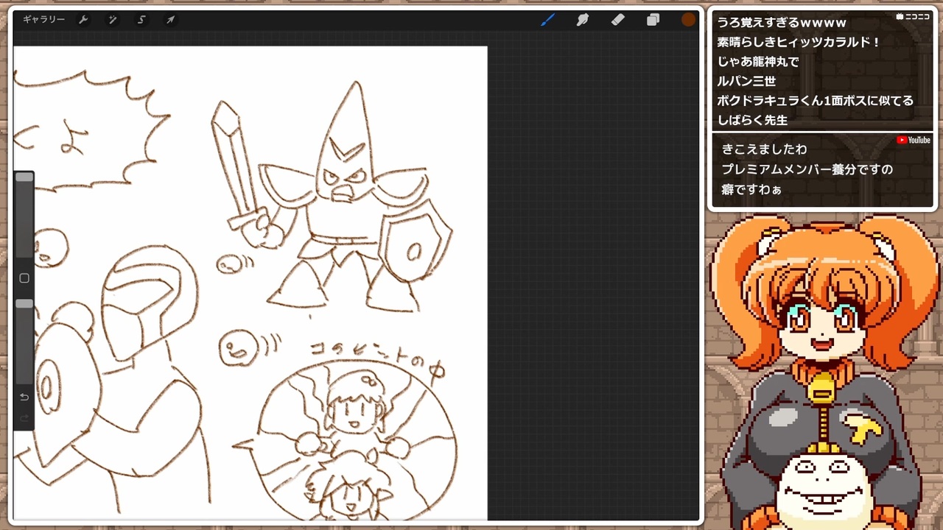943x530 pixels.
Task: Click the orange-haired pixel avatar character
Action: 823,372
